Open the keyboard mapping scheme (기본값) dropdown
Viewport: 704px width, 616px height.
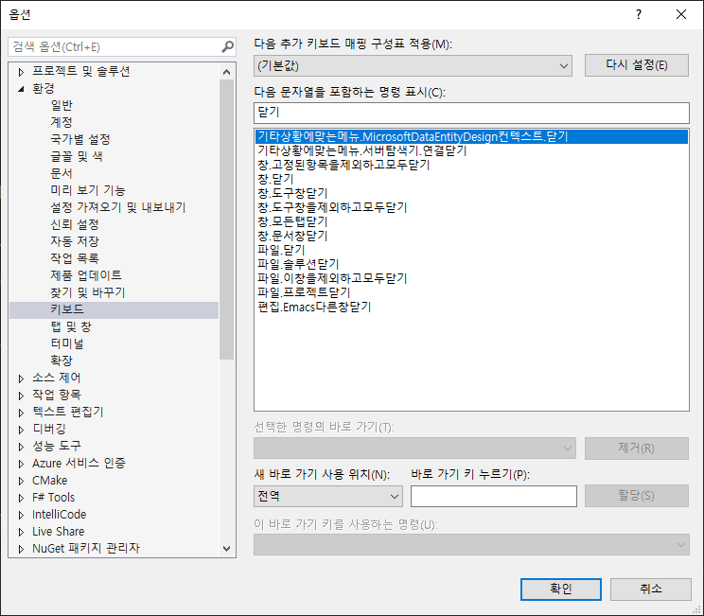(413, 66)
